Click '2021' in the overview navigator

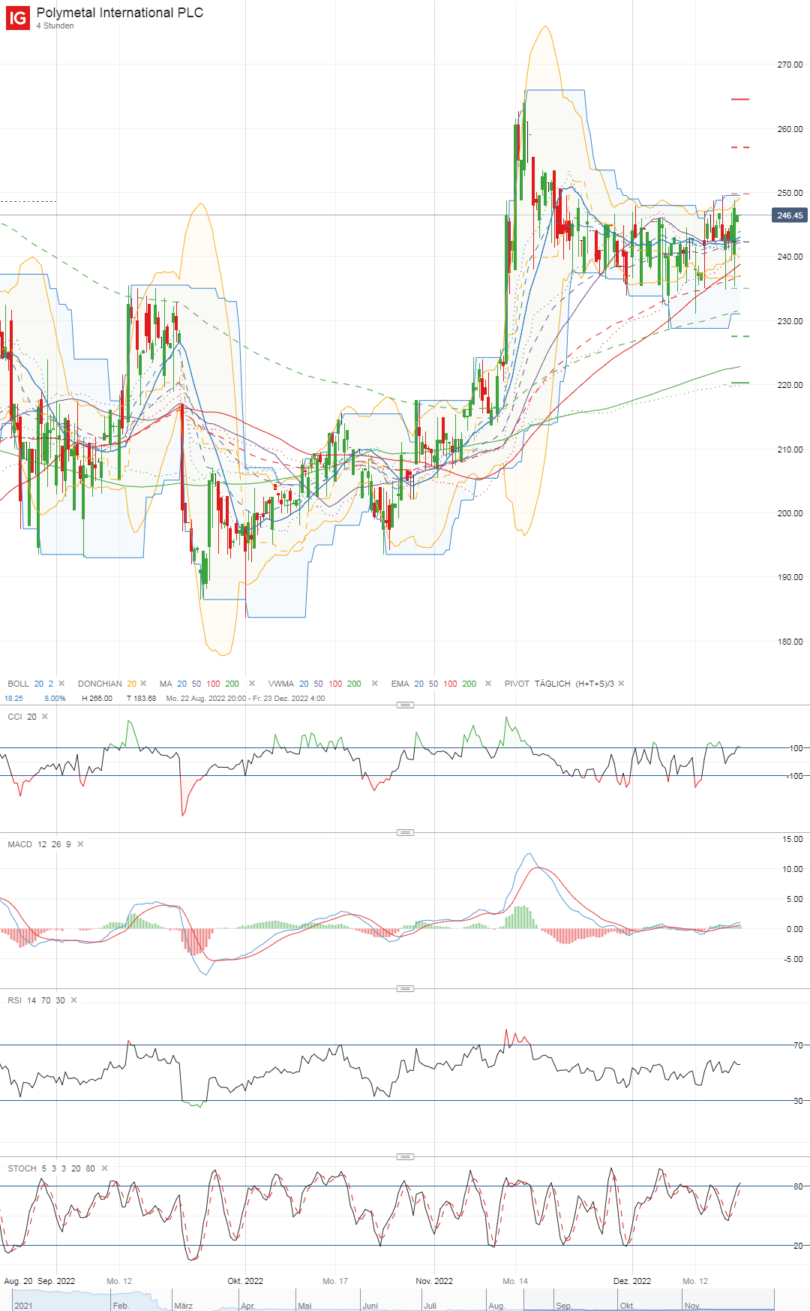coord(23,1306)
